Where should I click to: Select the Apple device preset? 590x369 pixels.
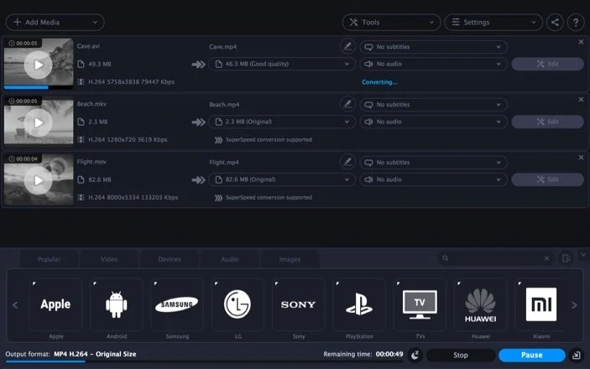tap(55, 304)
